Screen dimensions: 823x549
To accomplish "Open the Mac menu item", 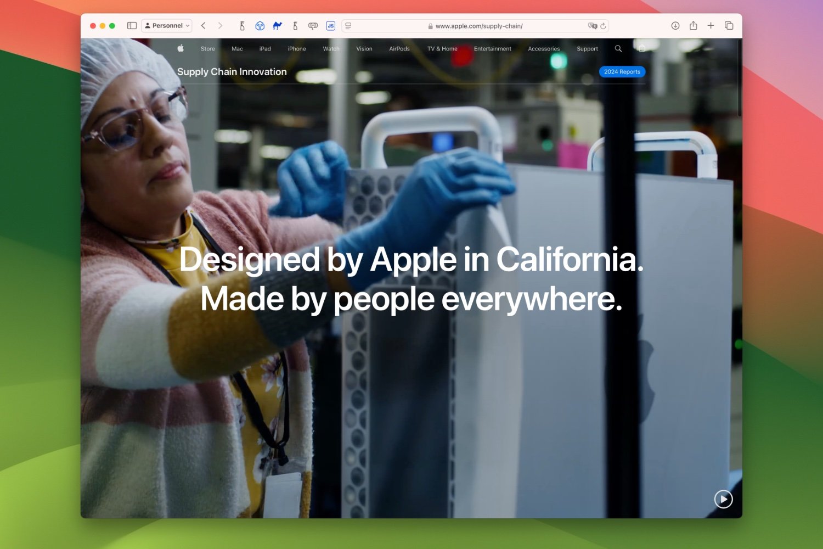I will [x=237, y=49].
